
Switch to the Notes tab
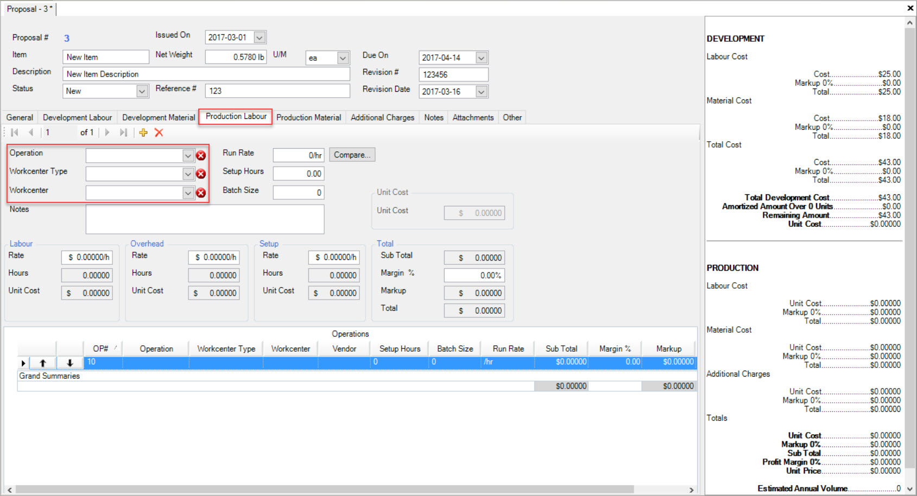click(434, 117)
